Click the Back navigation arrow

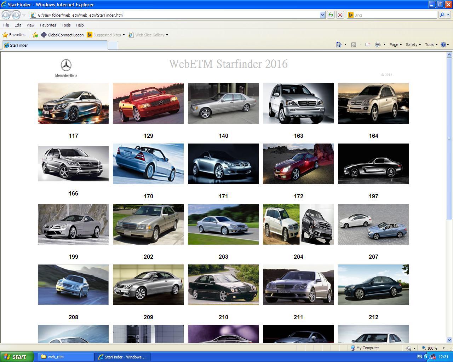tap(6, 15)
